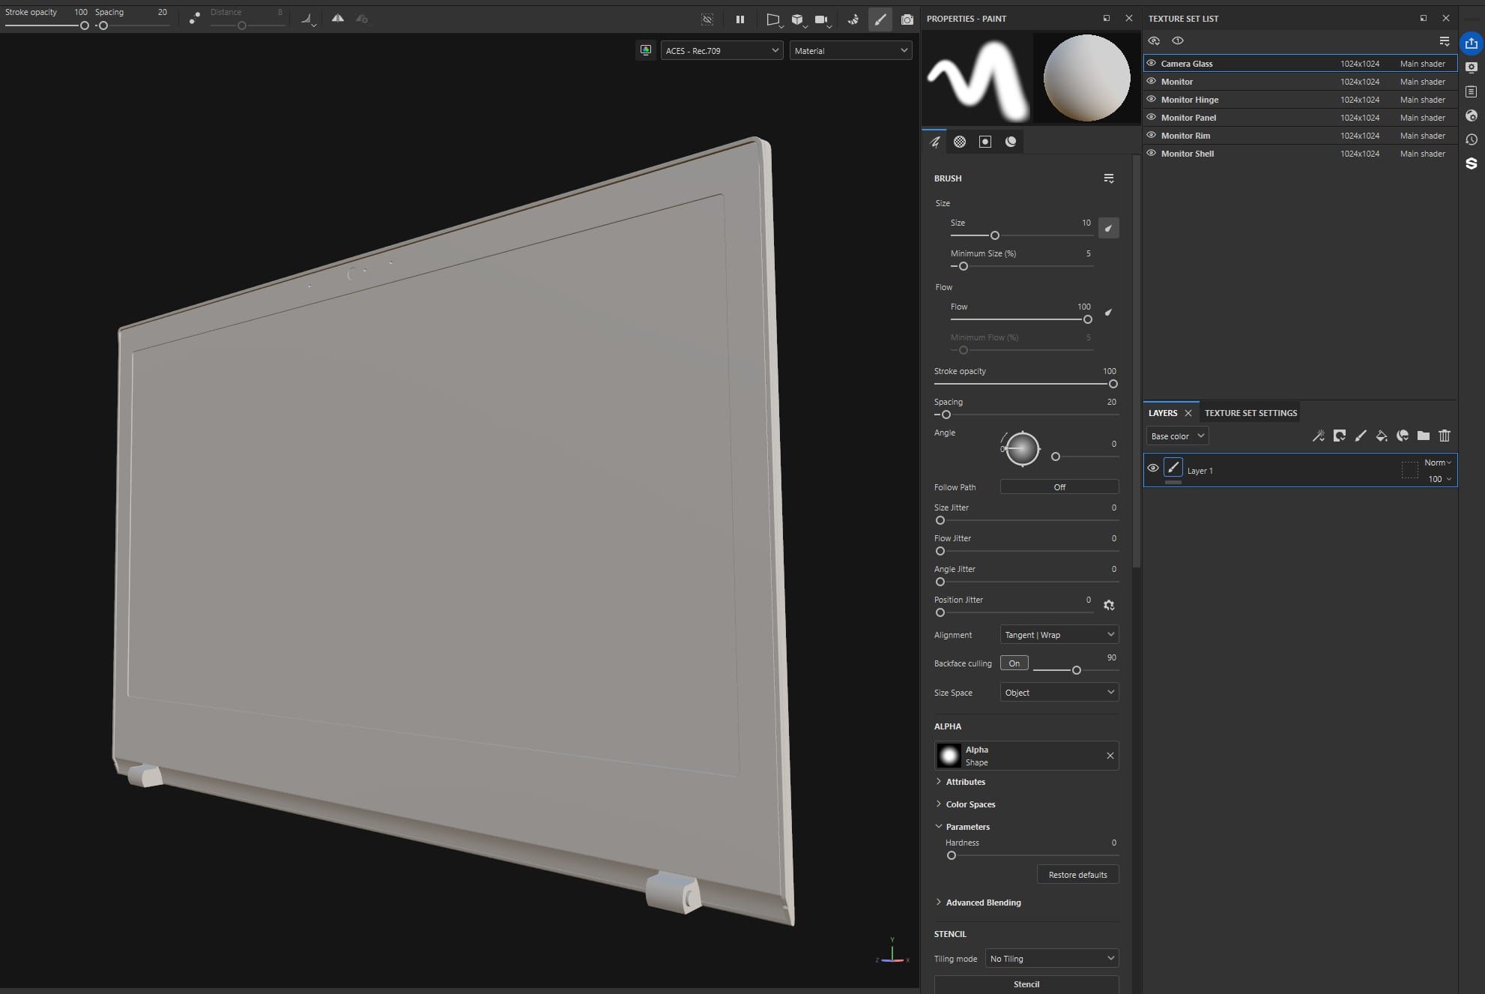The width and height of the screenshot is (1485, 994).
Task: Toggle visibility of Layer 1
Action: pyautogui.click(x=1153, y=469)
